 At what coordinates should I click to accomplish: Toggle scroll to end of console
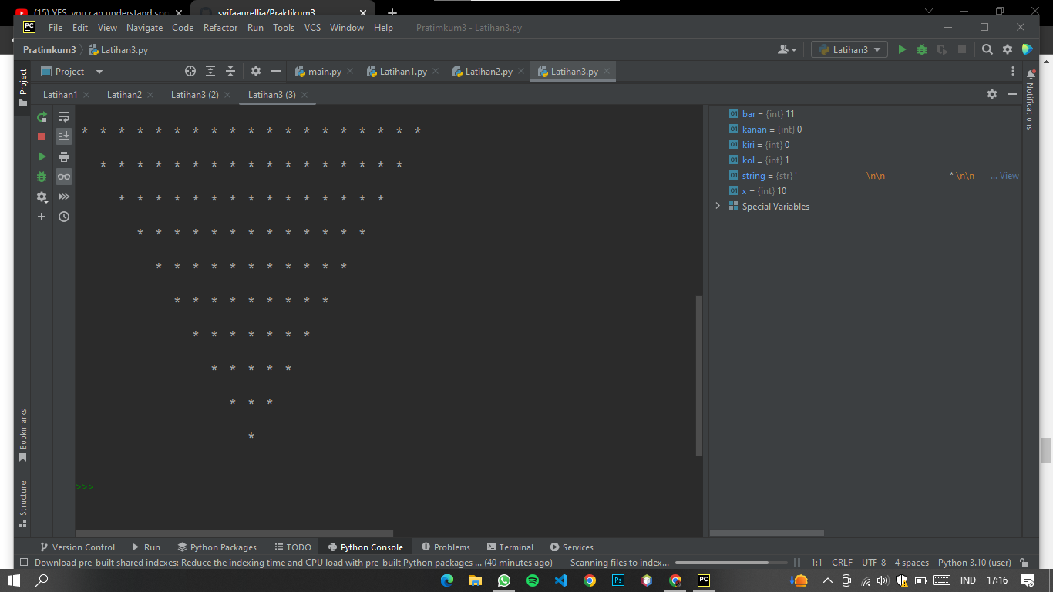(x=64, y=136)
